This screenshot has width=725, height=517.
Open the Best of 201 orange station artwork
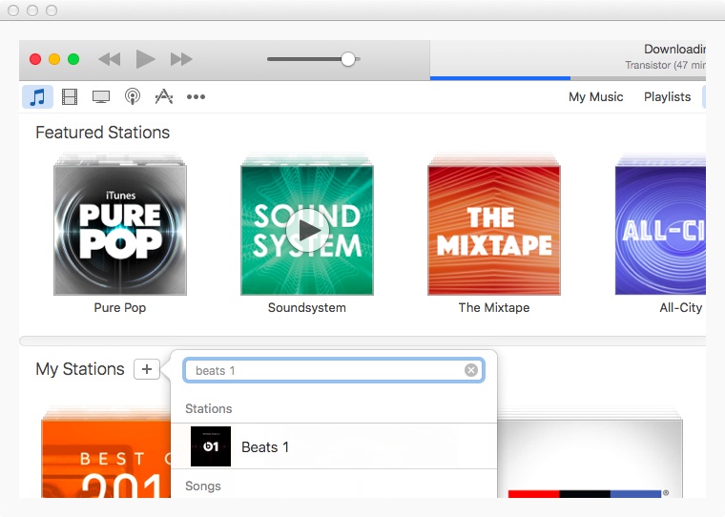click(106, 458)
